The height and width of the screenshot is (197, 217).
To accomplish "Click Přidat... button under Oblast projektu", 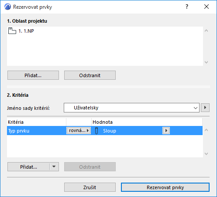I will pos(33,75).
